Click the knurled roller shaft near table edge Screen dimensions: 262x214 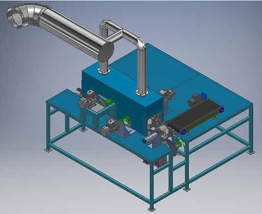[150, 138]
